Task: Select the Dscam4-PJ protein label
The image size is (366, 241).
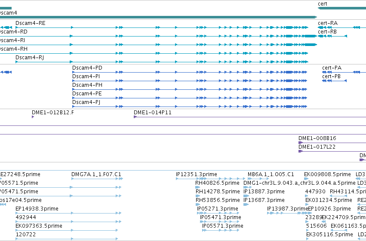Action: point(86,102)
